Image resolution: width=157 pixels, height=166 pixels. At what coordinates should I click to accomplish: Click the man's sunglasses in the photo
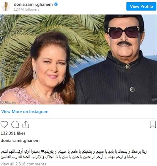(124, 33)
